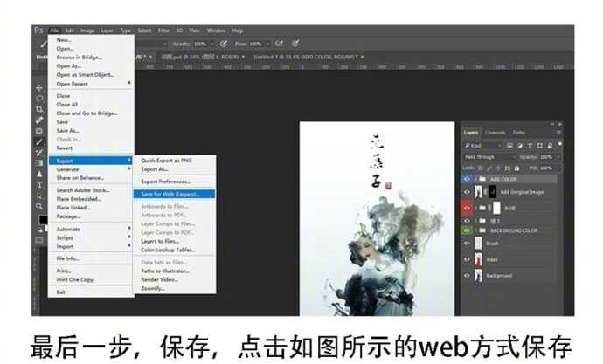Viewport: 603px width, 364px height.
Task: Toggle visibility of BACKGROUND COLOR group
Action: [467, 230]
